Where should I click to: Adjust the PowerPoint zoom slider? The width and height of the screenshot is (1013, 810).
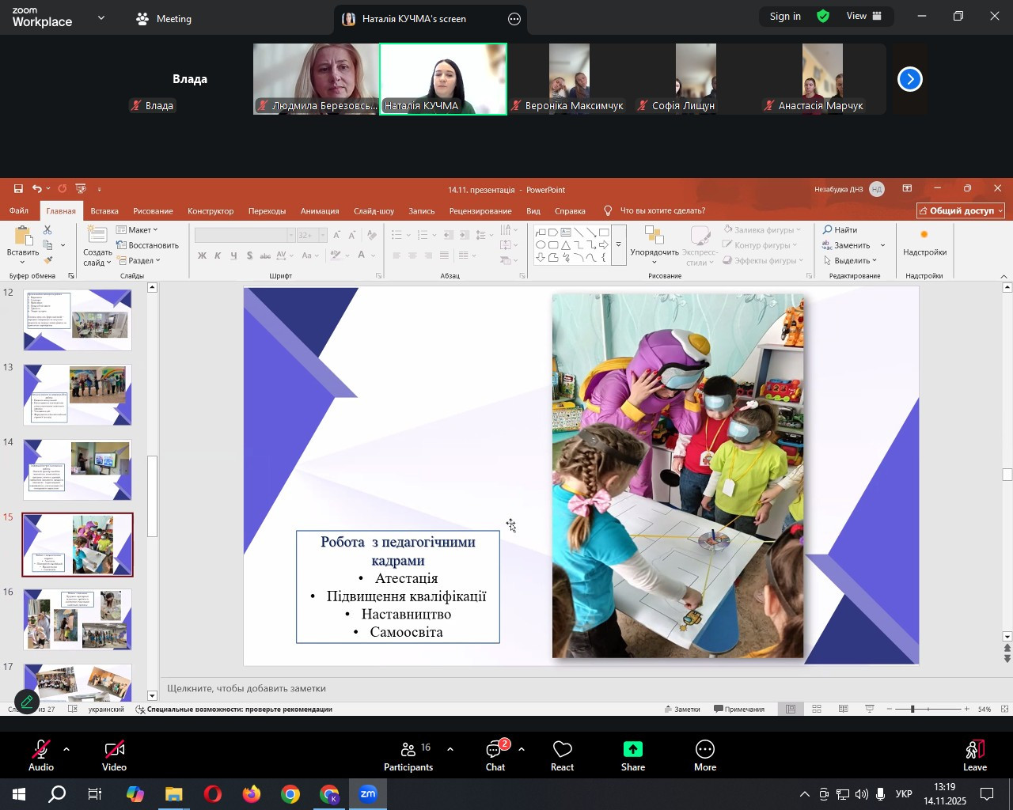(912, 710)
